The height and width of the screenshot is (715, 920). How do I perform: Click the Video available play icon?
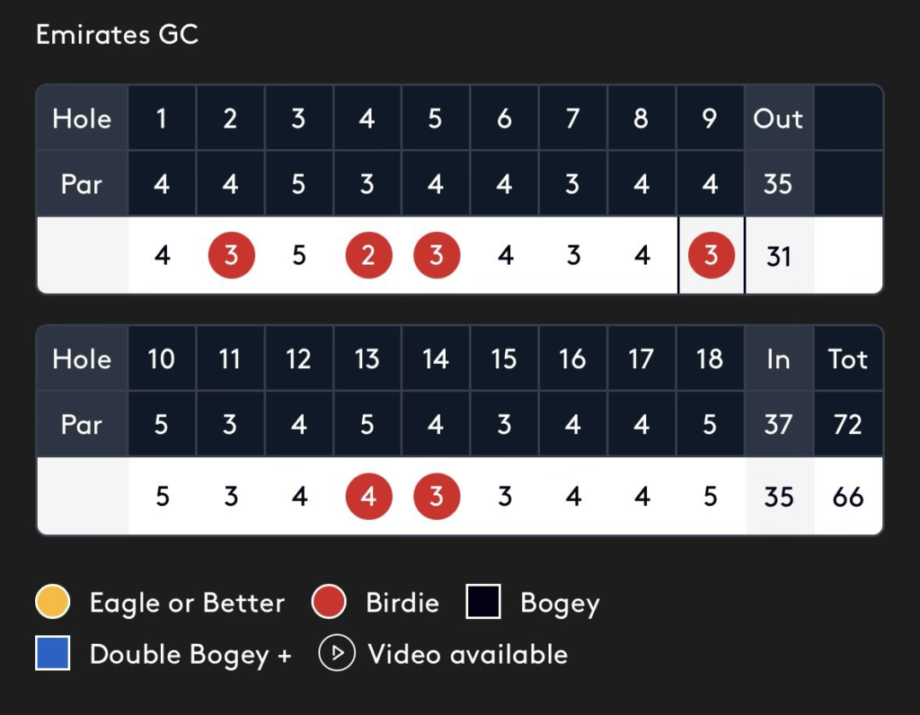coord(338,654)
